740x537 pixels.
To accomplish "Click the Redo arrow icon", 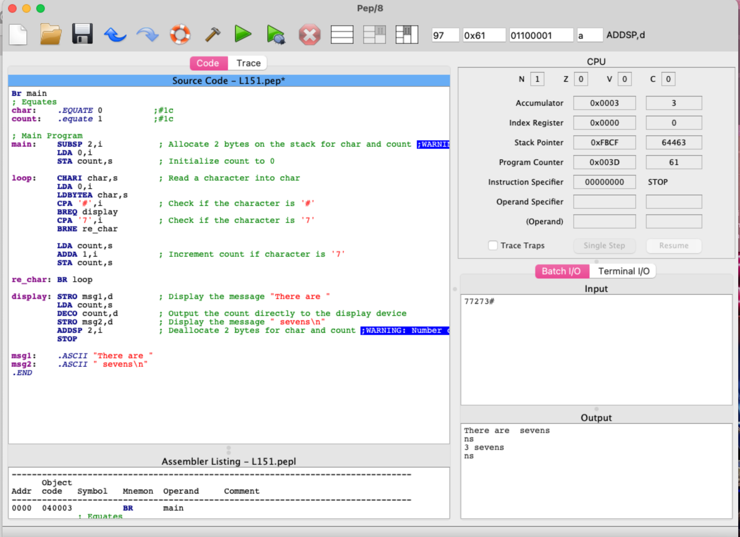I will point(147,35).
